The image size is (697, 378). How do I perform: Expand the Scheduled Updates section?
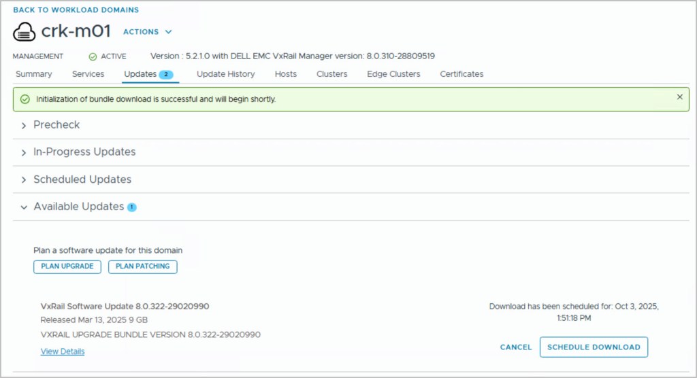point(82,179)
